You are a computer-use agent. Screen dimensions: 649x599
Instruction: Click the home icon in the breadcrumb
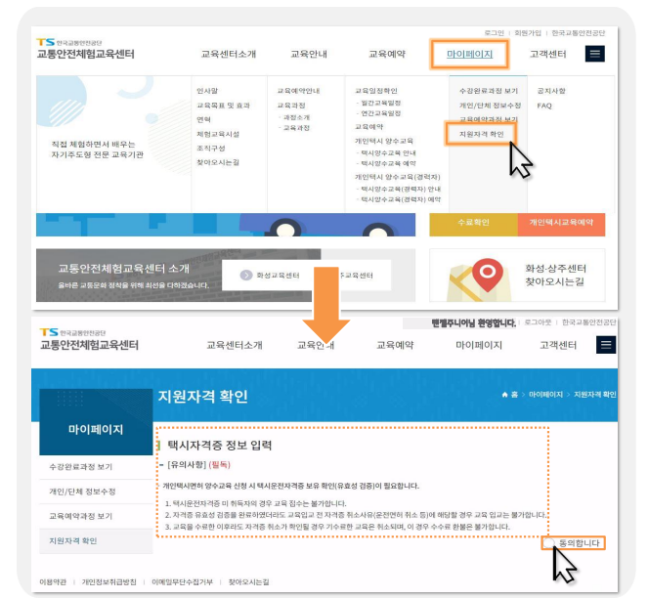(x=504, y=395)
